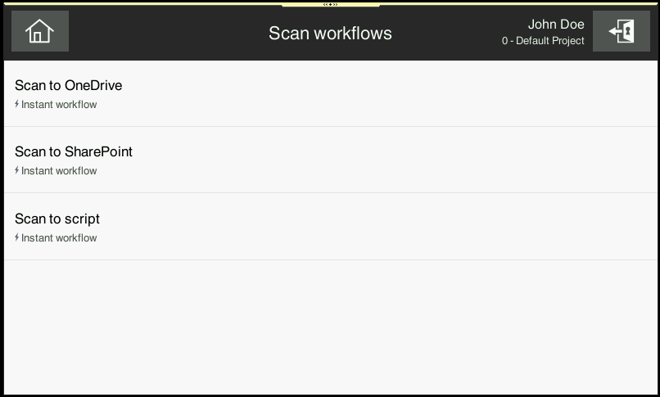Screen dimensions: 660x397
Task: Click the lightning icon under Scan to OneDrive
Action: [x=17, y=105]
